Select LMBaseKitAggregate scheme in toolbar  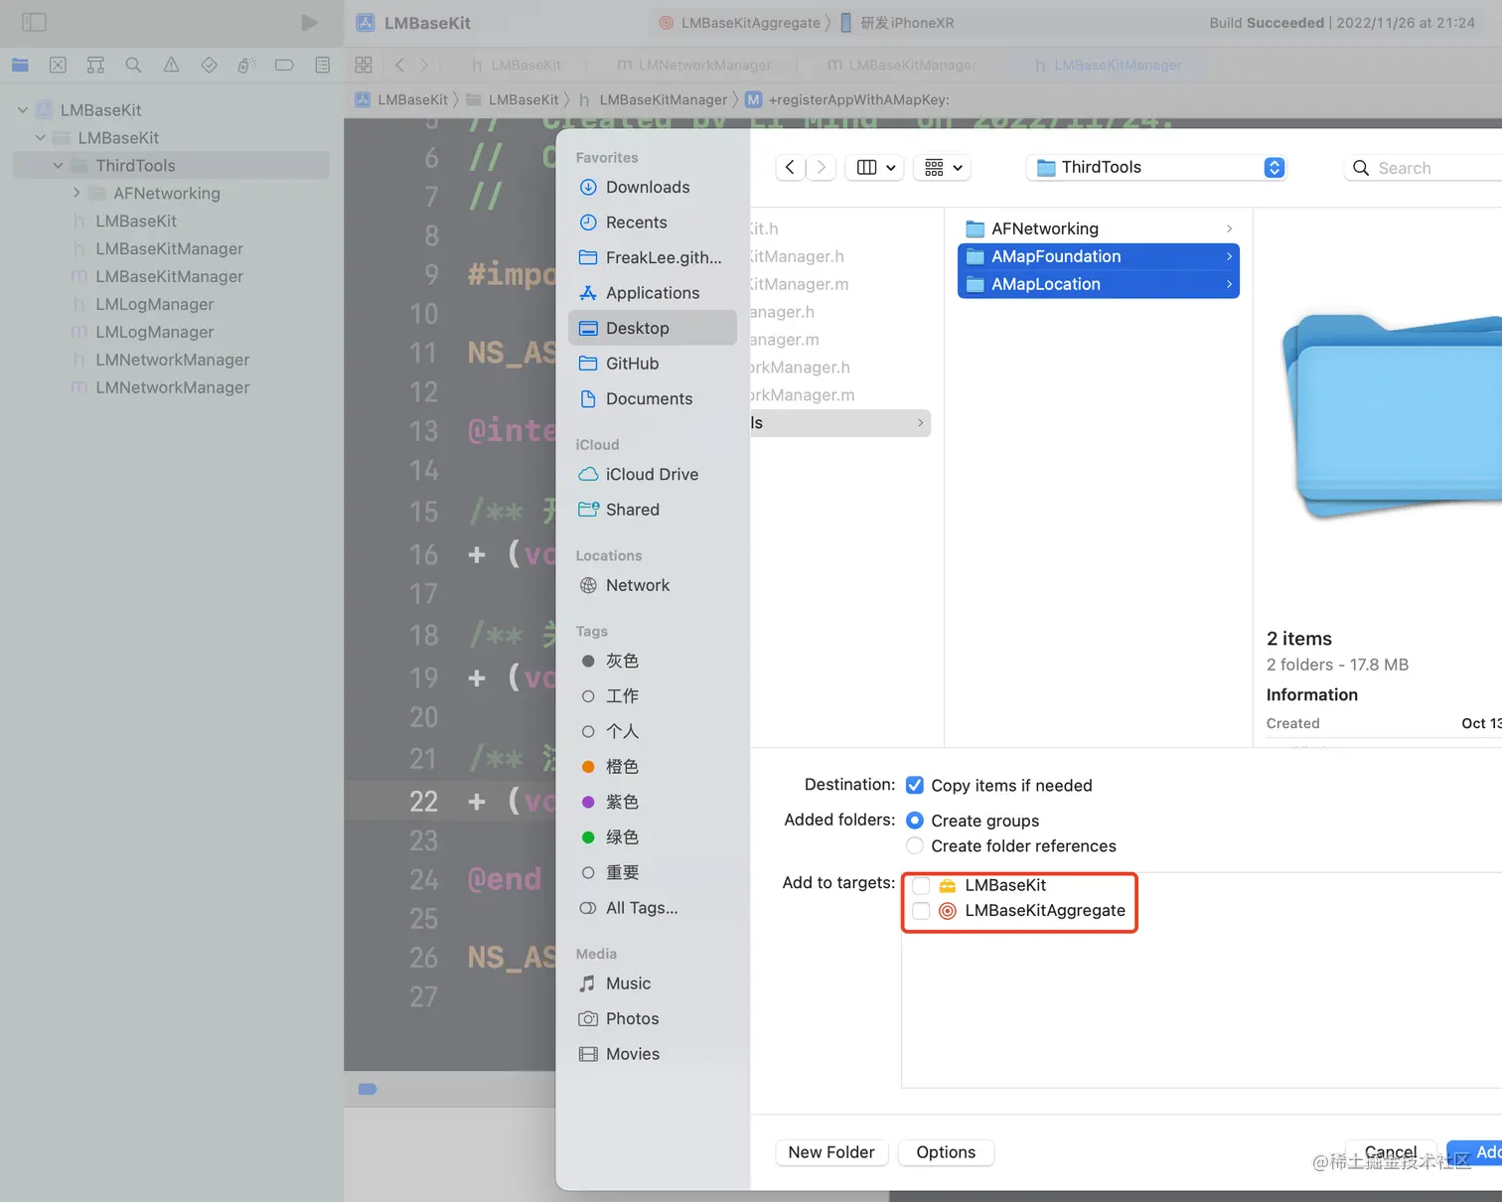pos(741,23)
